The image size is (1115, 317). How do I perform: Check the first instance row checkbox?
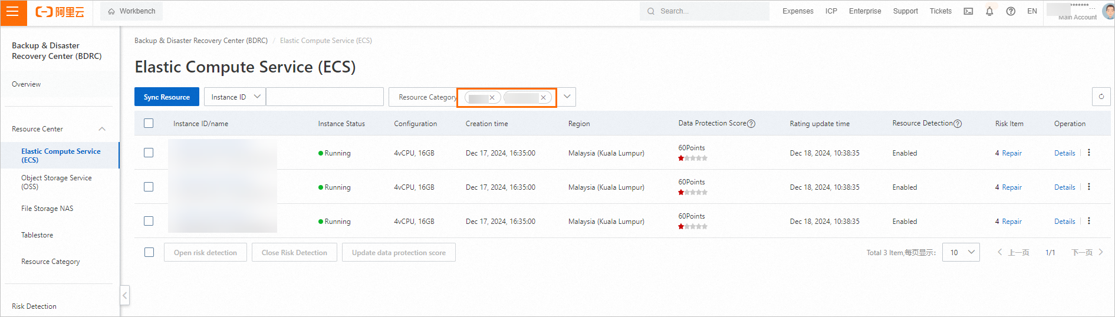point(149,153)
